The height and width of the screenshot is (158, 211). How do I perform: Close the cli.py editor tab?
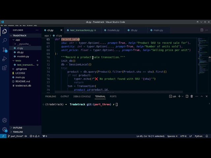click(61, 30)
